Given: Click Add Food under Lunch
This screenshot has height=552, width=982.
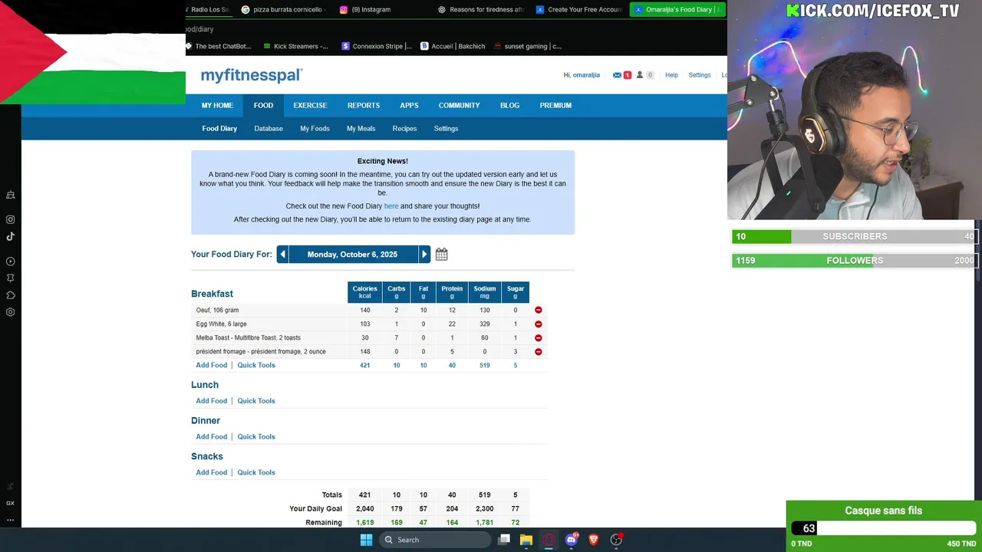Looking at the screenshot, I should [212, 401].
